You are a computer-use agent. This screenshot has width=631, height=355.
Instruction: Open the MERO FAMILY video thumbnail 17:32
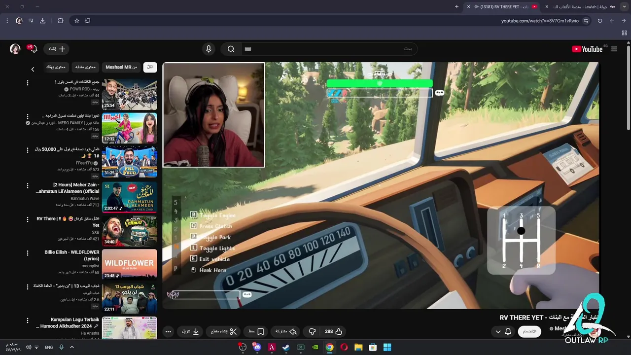coord(130,128)
